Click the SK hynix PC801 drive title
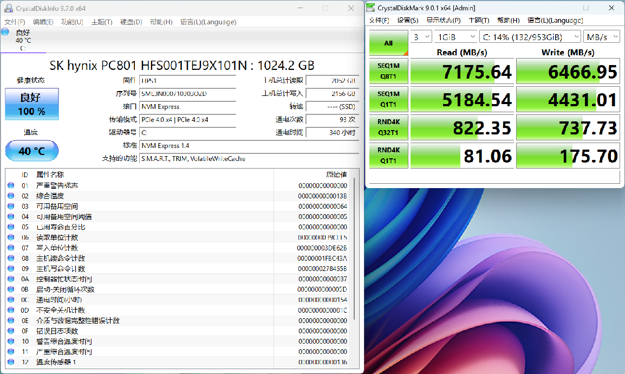Image resolution: width=625 pixels, height=374 pixels. (x=182, y=66)
